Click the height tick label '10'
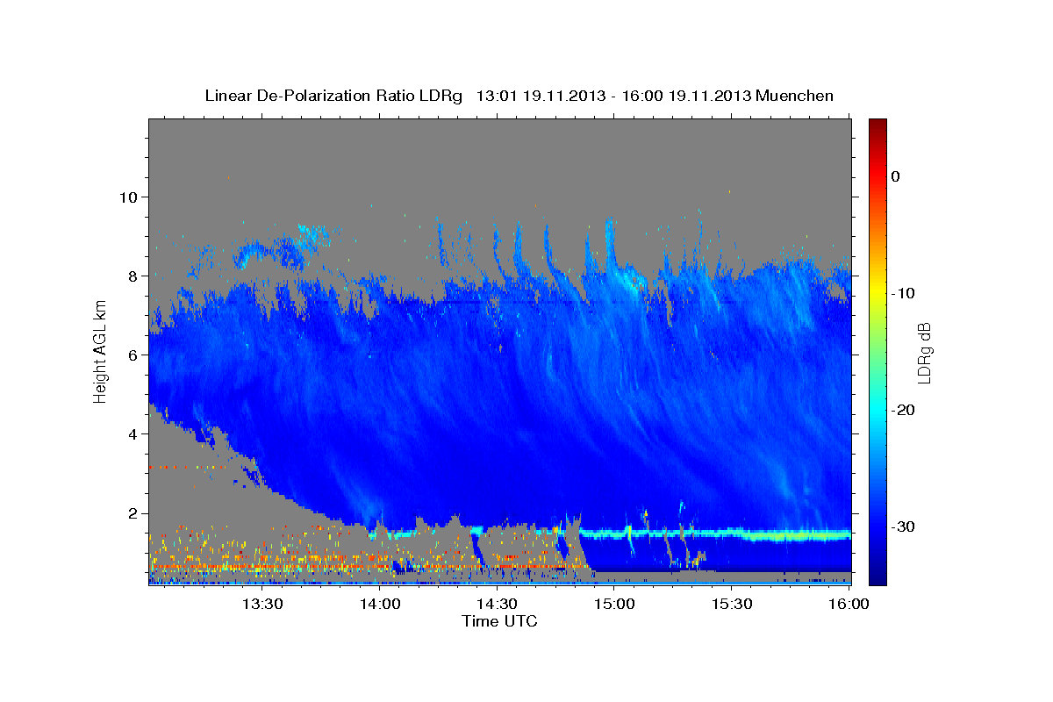 (x=130, y=197)
